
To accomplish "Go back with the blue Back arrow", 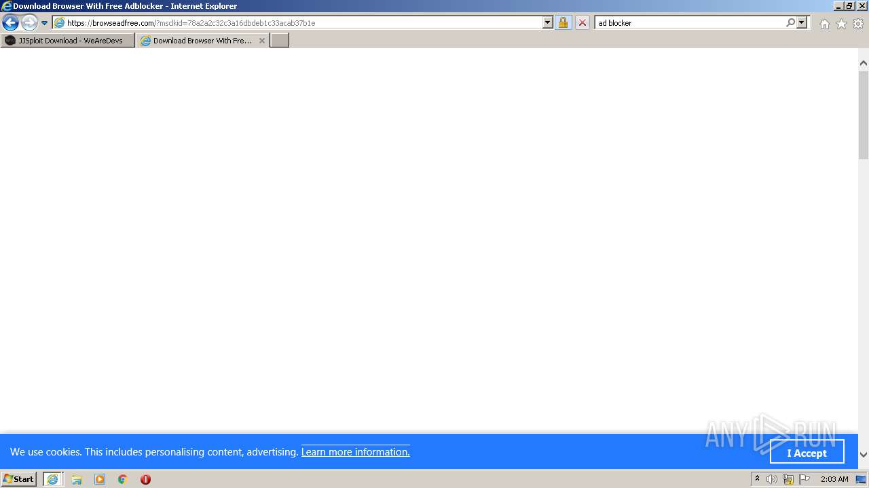I will tap(10, 22).
